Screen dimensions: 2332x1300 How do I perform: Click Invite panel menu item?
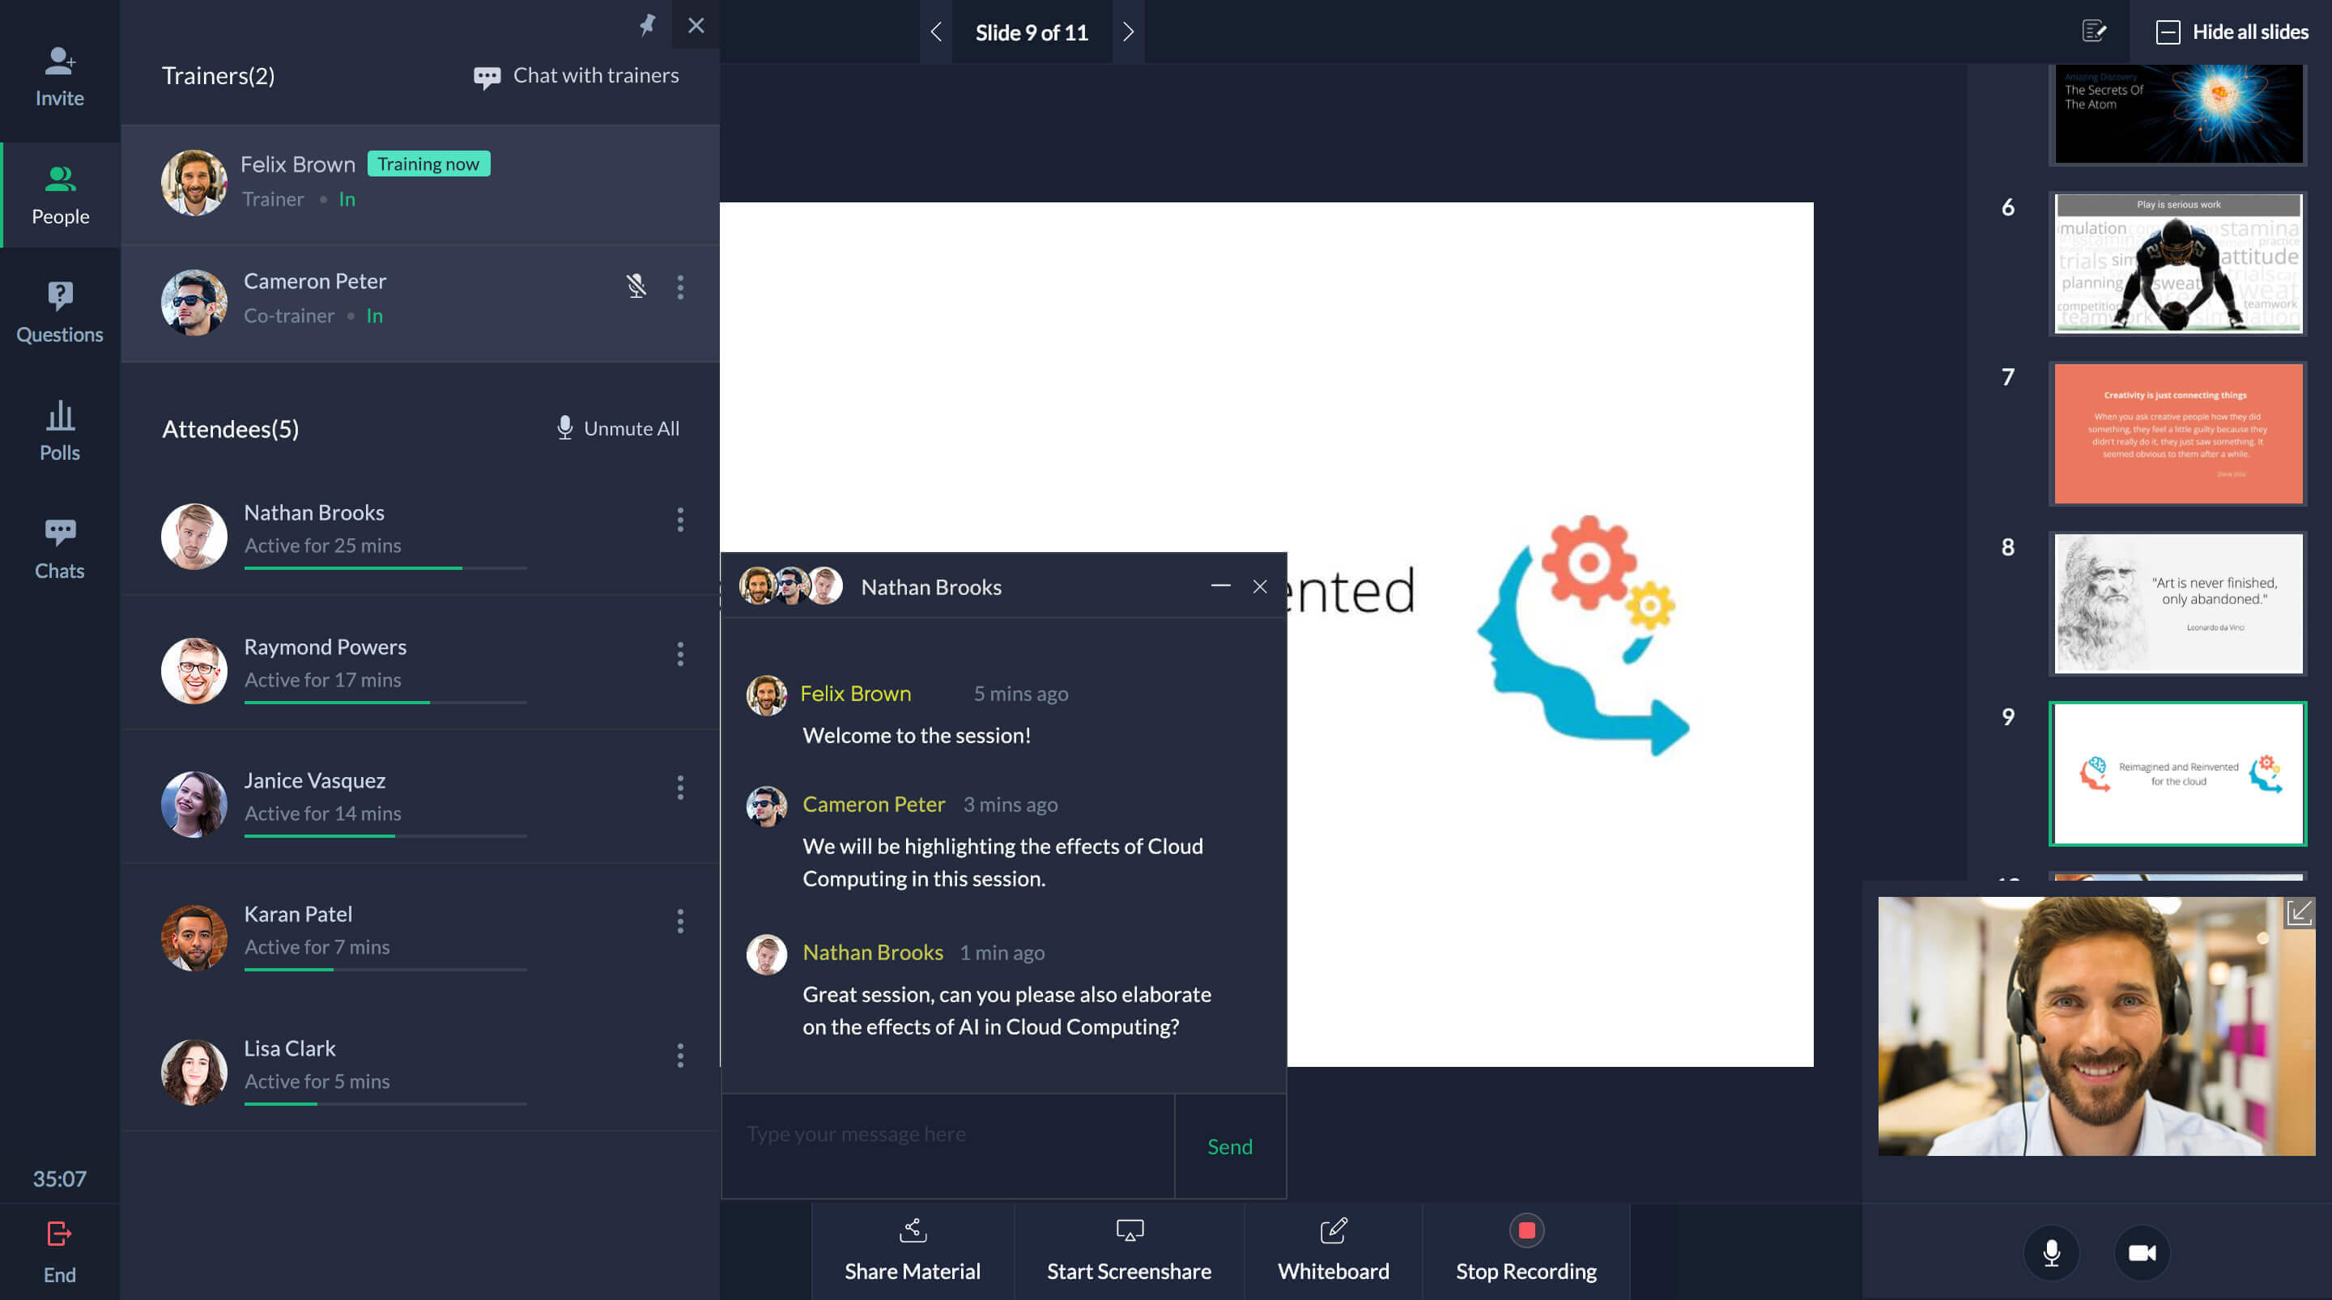pyautogui.click(x=59, y=75)
